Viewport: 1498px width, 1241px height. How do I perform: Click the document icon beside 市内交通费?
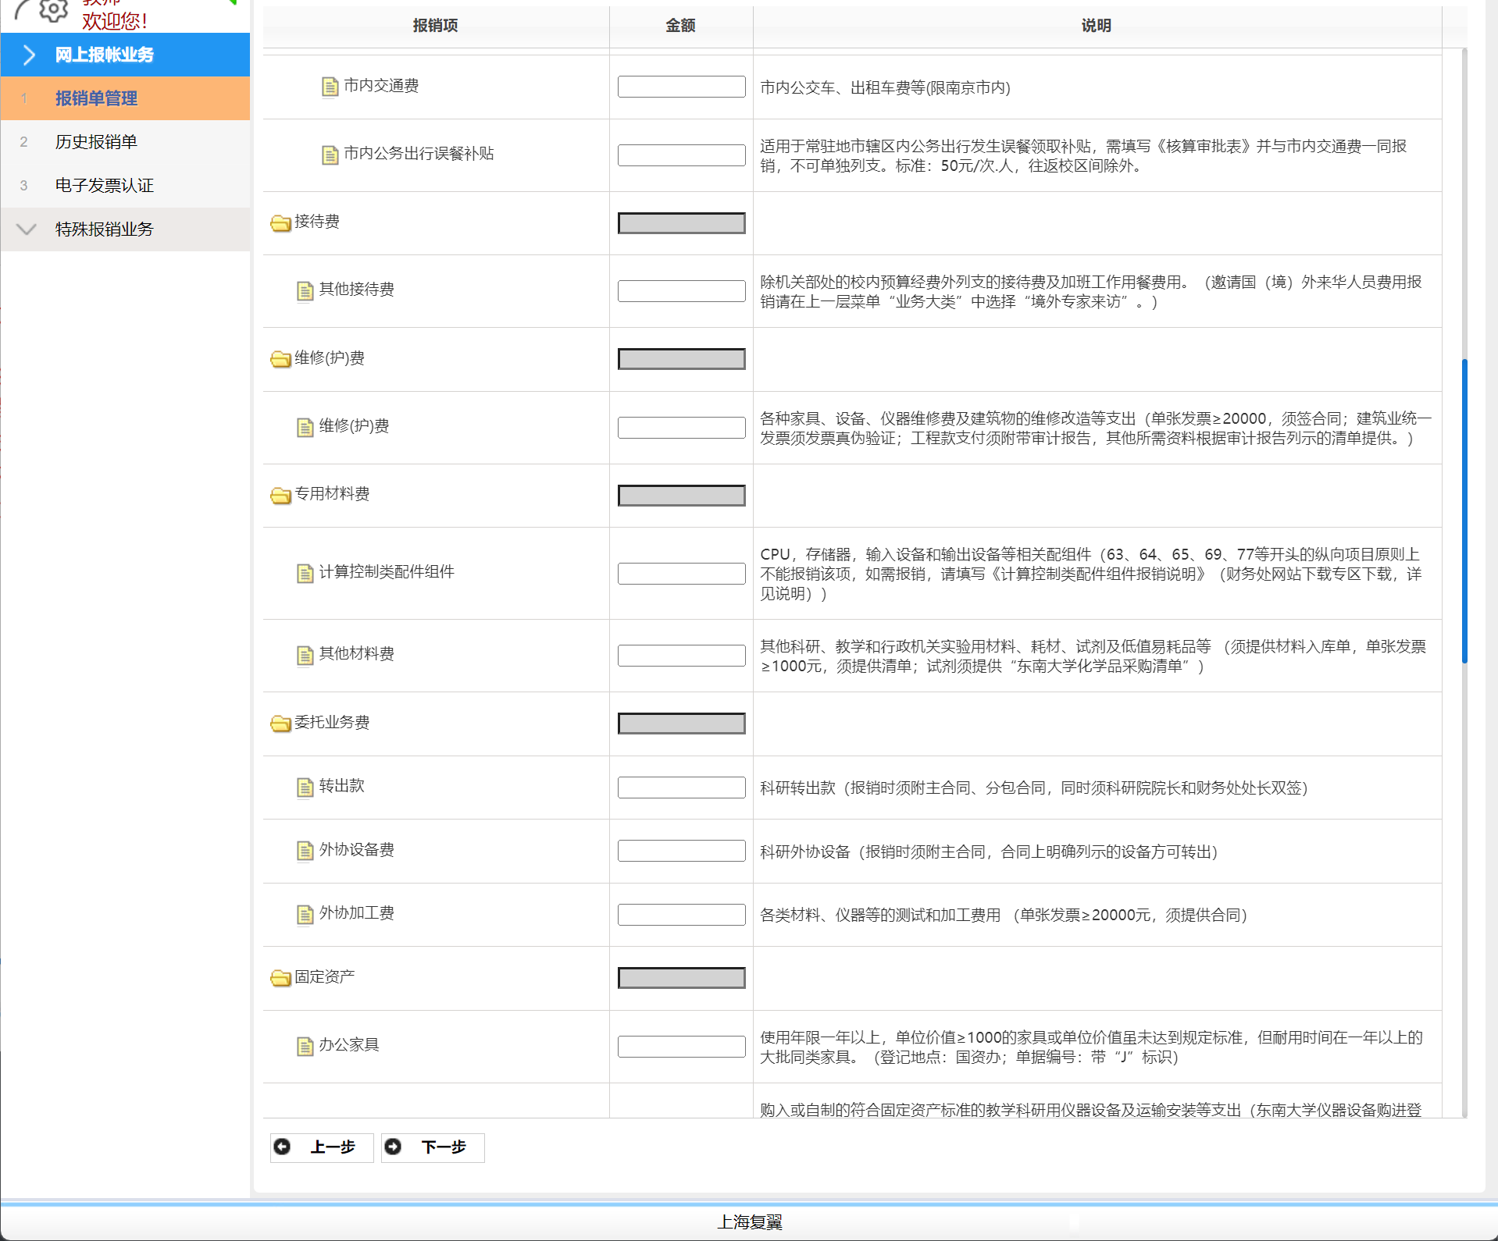[330, 87]
